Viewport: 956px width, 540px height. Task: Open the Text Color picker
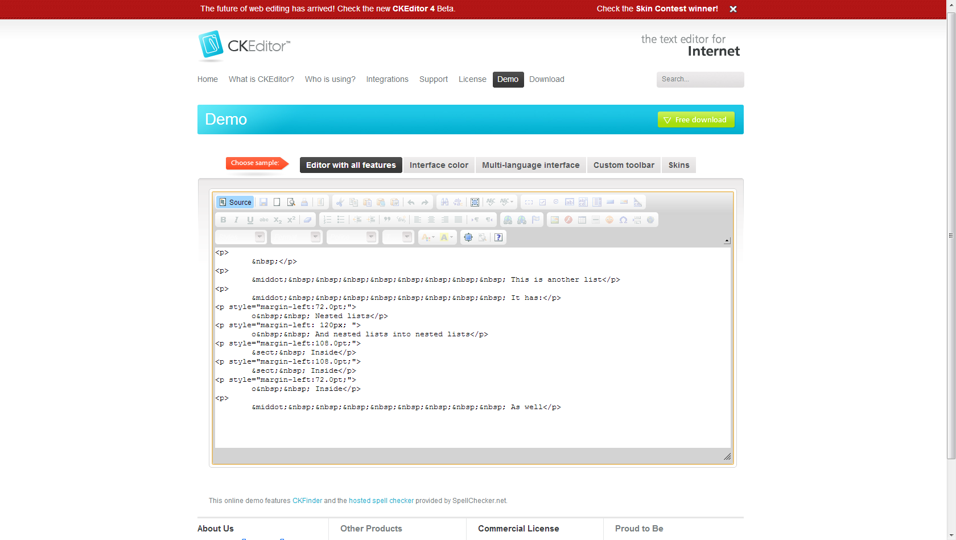point(428,237)
